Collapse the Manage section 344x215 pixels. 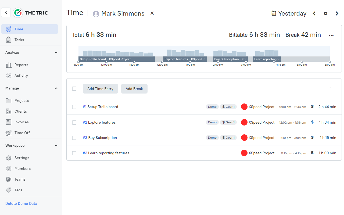pyautogui.click(x=56, y=88)
